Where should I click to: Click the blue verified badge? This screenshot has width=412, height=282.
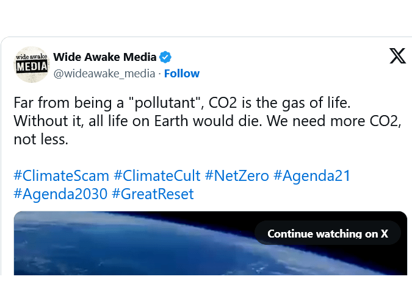click(x=165, y=57)
